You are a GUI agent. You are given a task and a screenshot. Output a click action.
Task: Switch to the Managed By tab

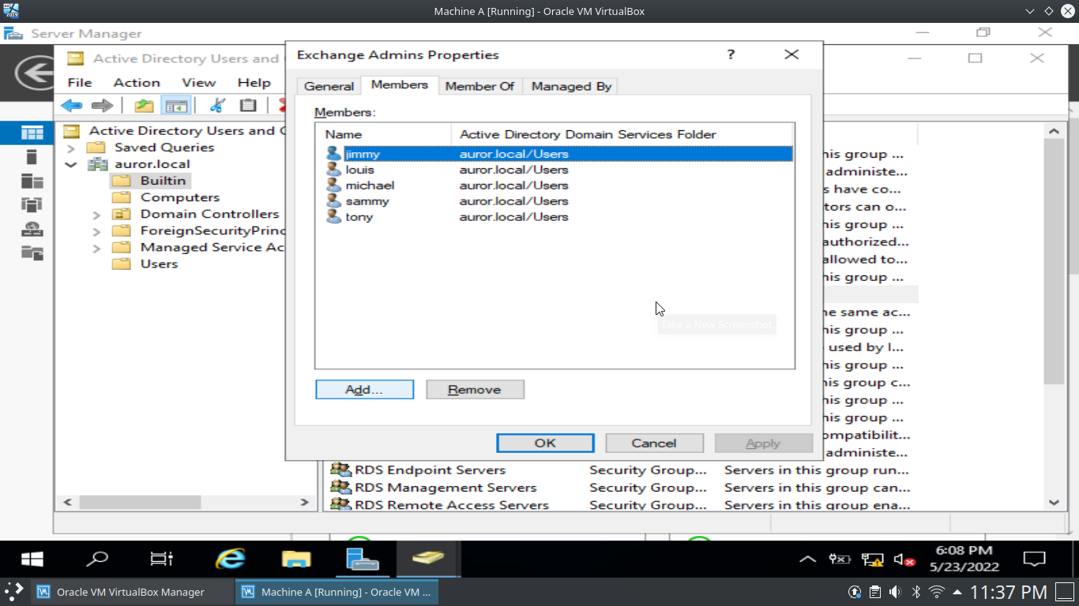pos(571,86)
